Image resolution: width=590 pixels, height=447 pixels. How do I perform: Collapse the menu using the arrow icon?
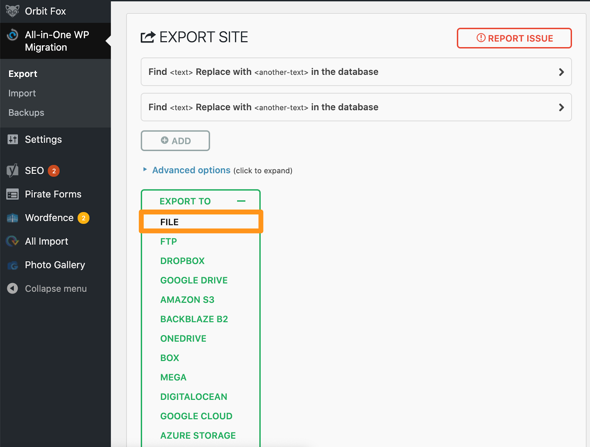(12, 288)
